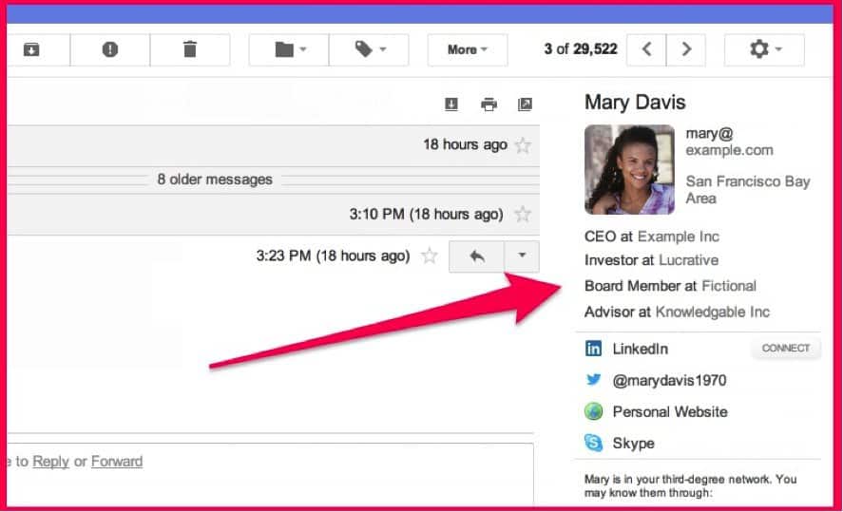Open the More actions dropdown
The height and width of the screenshot is (512, 843).
point(467,49)
